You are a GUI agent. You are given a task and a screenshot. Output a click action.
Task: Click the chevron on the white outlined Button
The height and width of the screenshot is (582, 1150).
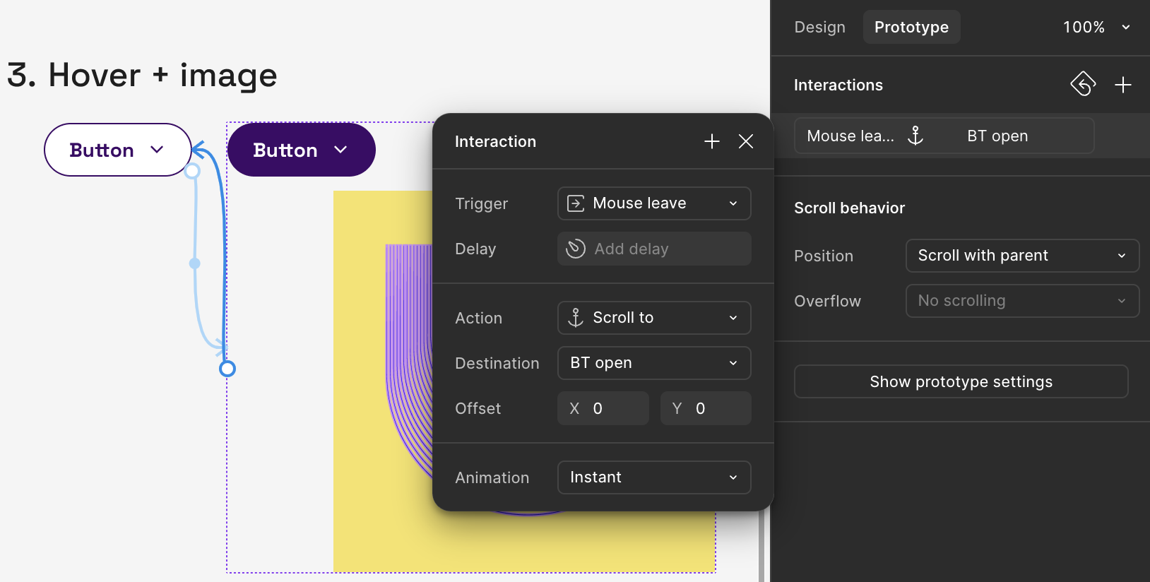click(157, 150)
